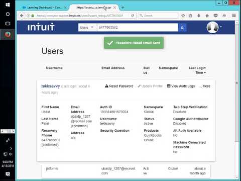Reload the page with refresh icon
Screen dimensions: 241x181
133,16
